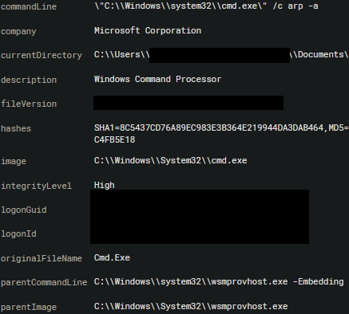Click the parentImage wsmprovhost.exe path
Image resolution: width=349 pixels, height=314 pixels.
tap(191, 306)
